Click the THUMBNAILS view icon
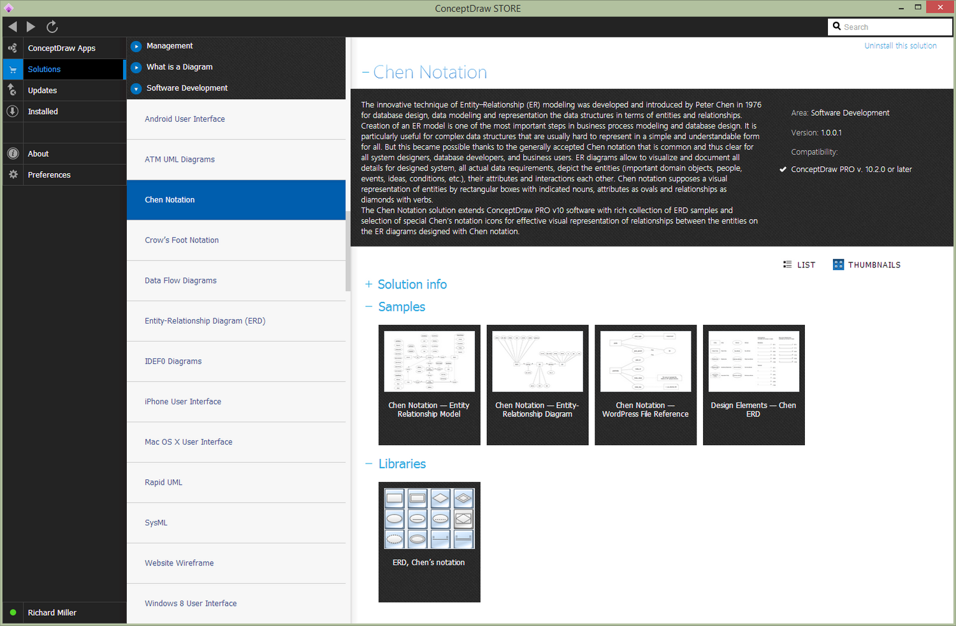 838,265
